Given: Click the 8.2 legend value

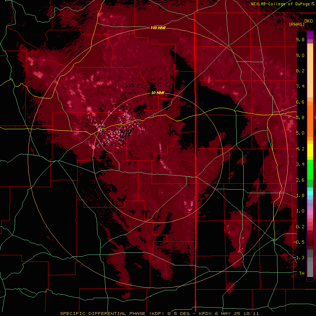Looking at the screenshot, I should 300,71.
